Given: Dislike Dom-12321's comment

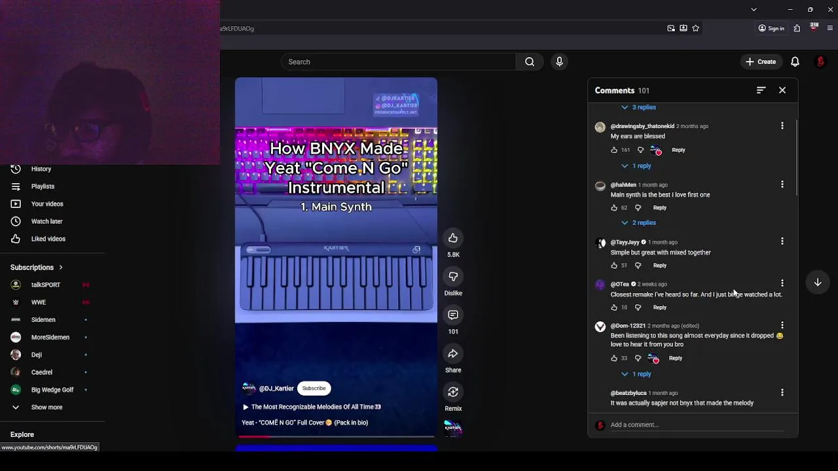Looking at the screenshot, I should 638,358.
